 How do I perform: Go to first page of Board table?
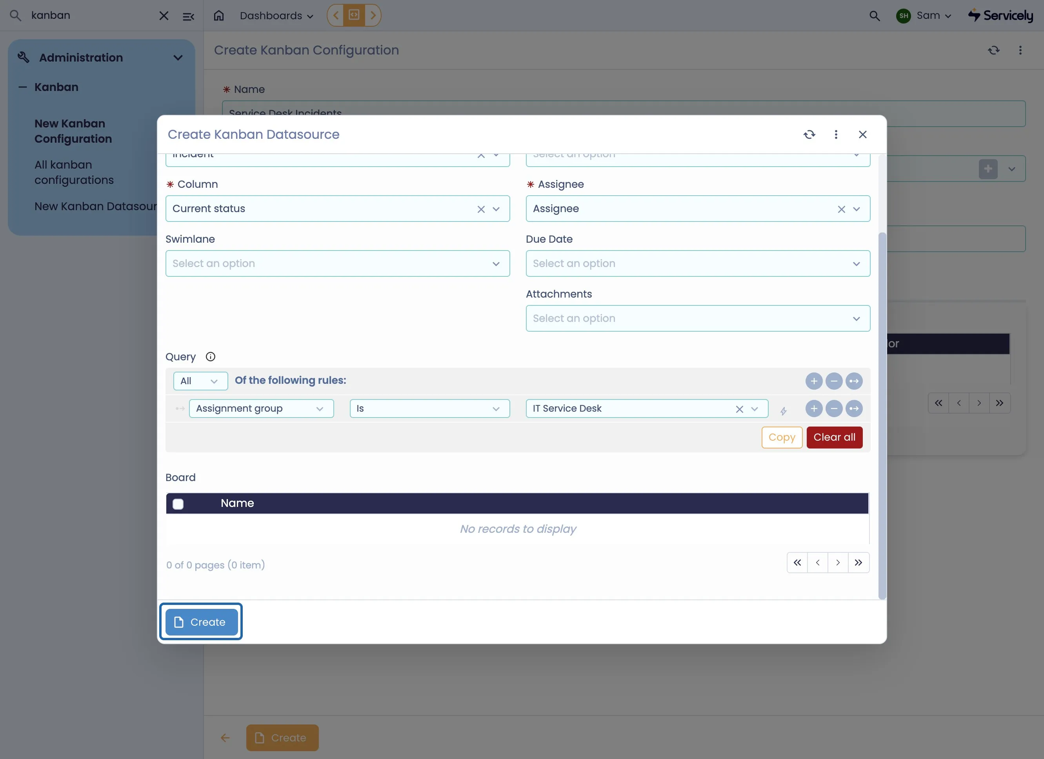click(x=797, y=563)
